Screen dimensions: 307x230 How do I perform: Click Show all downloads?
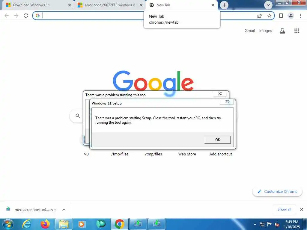click(284, 209)
